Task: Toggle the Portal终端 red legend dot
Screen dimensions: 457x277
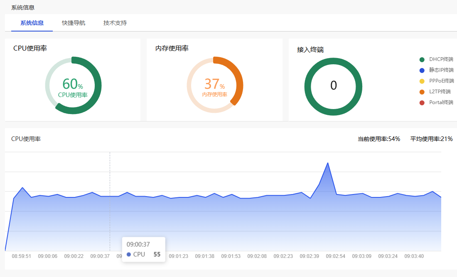Action: click(x=422, y=103)
